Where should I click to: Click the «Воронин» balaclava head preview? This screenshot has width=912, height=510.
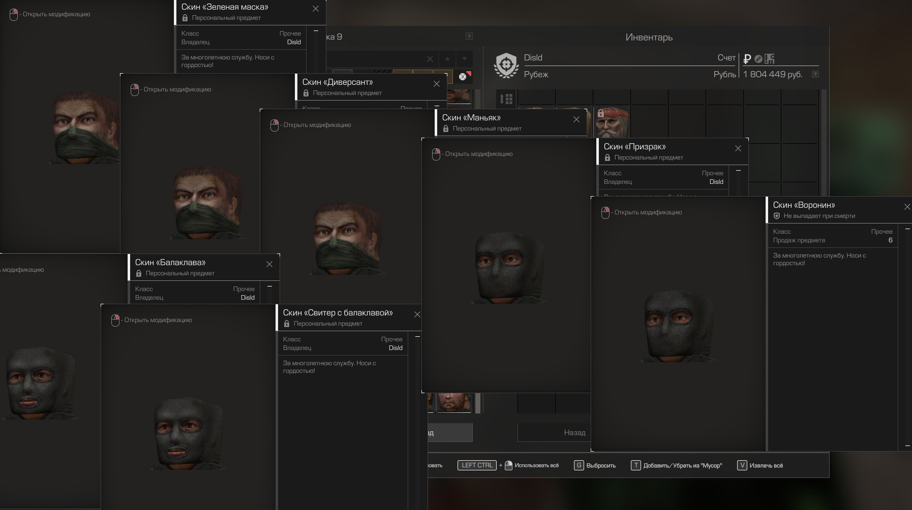coord(678,325)
